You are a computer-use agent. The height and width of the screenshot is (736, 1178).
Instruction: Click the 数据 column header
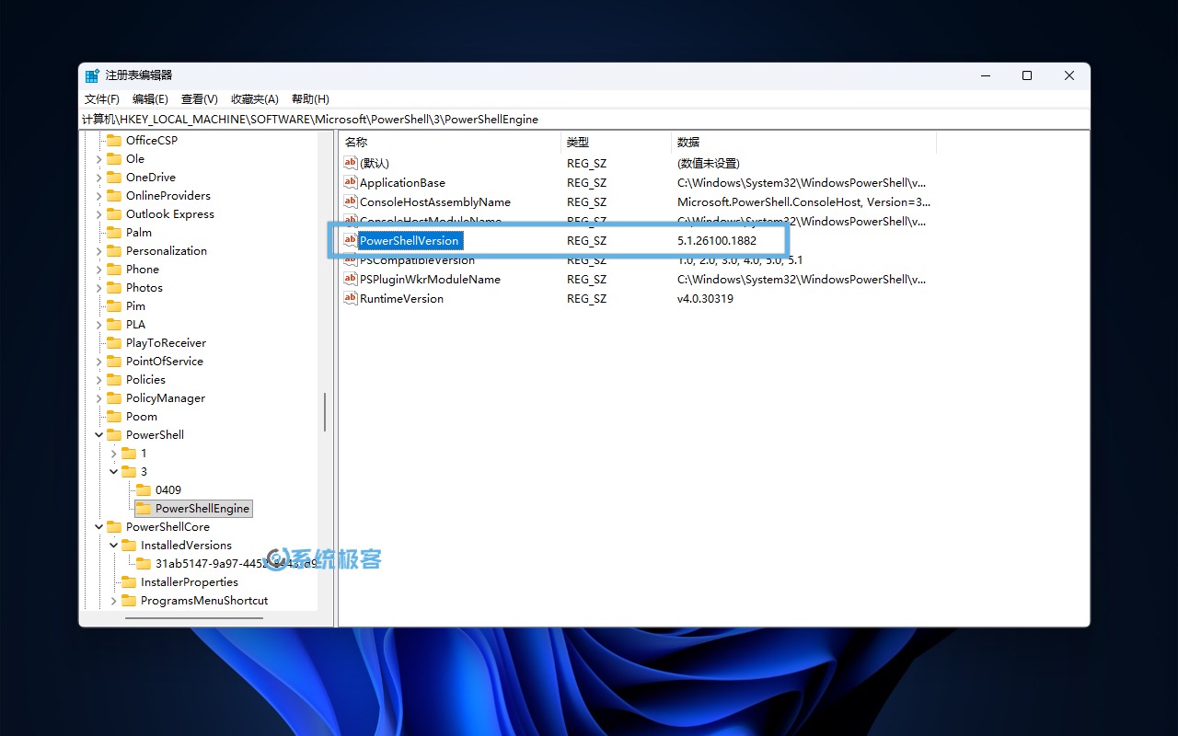[688, 143]
